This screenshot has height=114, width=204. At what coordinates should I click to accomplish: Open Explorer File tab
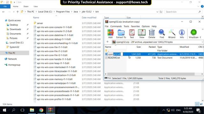(x=5, y=6)
